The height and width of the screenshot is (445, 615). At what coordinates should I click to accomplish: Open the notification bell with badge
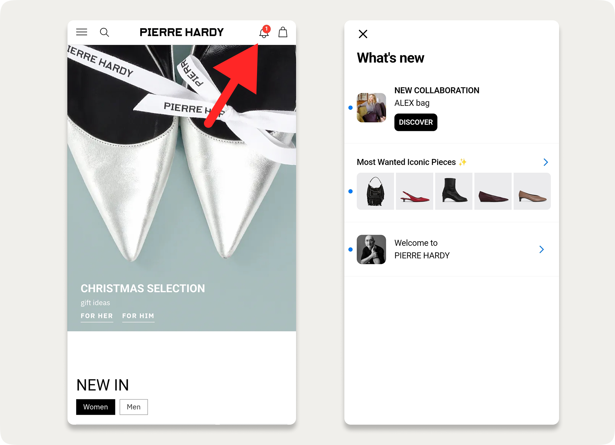[264, 32]
